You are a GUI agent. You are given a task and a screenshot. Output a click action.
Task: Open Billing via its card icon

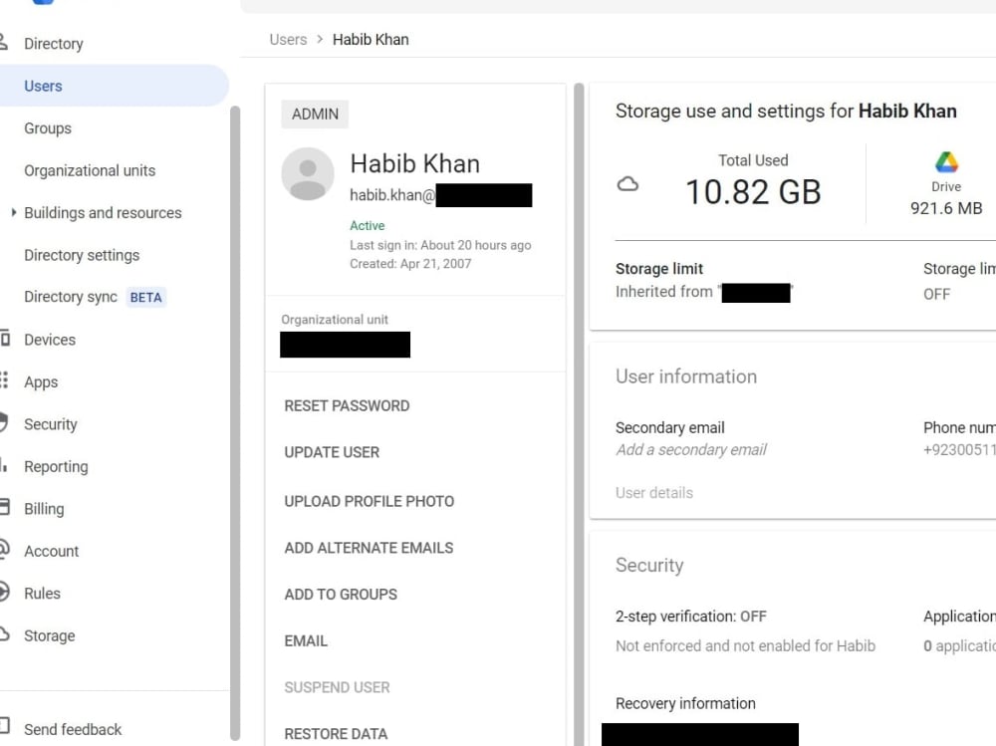point(4,507)
